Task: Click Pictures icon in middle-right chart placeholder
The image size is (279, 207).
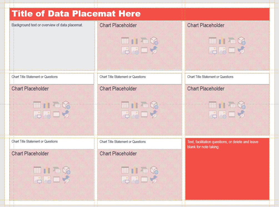Action: (x=212, y=114)
